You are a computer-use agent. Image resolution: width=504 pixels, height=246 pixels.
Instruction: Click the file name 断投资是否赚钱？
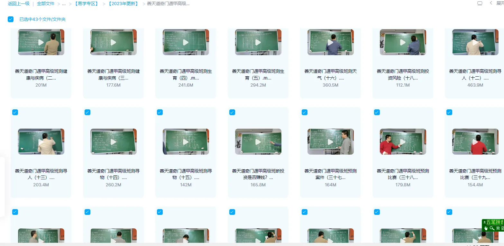pos(258,174)
